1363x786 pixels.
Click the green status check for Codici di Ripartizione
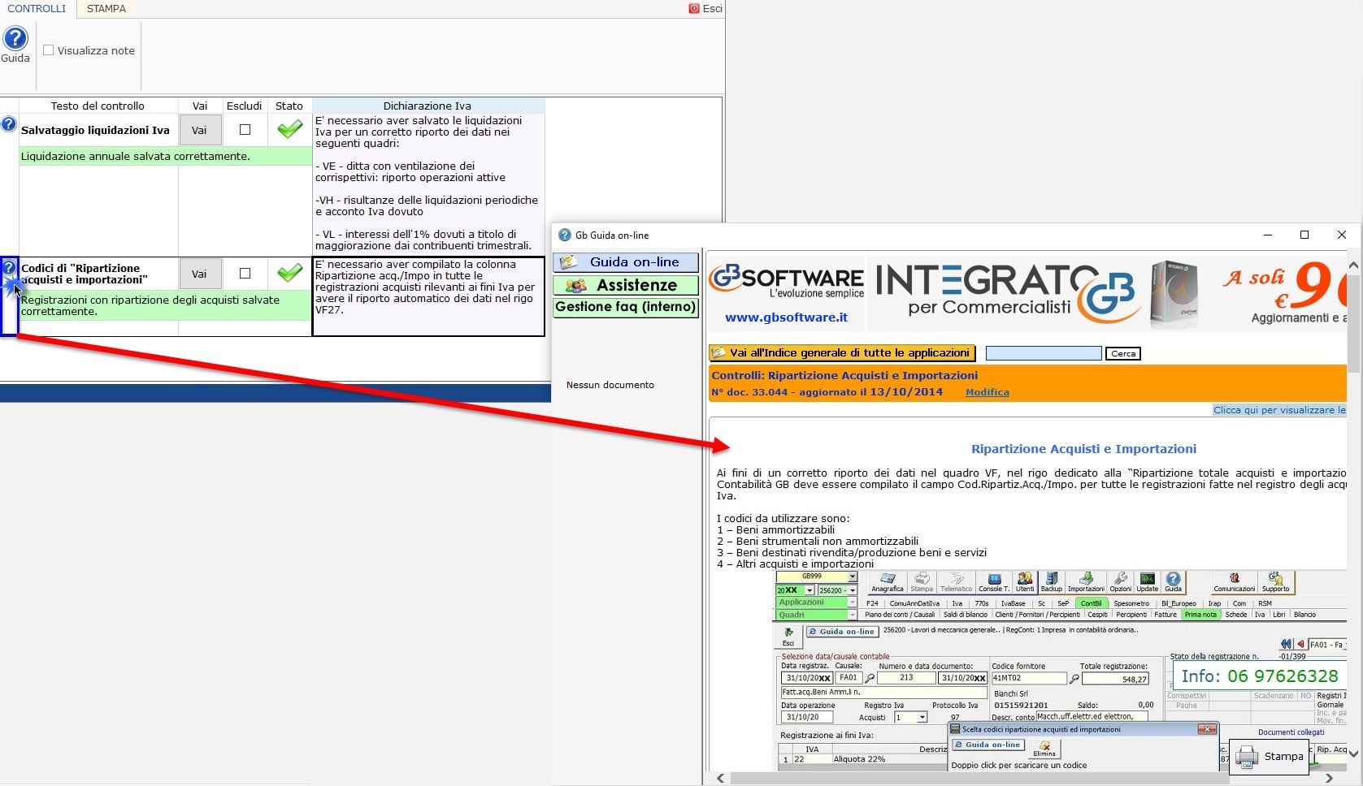(289, 273)
